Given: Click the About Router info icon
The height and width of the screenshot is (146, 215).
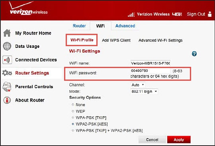Looking at the screenshot, I should [x=7, y=100].
